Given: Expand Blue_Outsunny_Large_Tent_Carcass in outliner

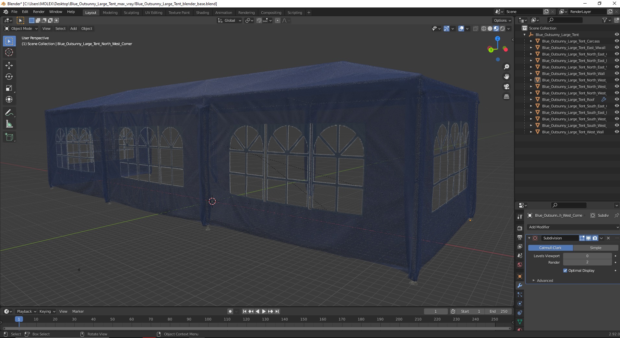Looking at the screenshot, I should pyautogui.click(x=531, y=41).
